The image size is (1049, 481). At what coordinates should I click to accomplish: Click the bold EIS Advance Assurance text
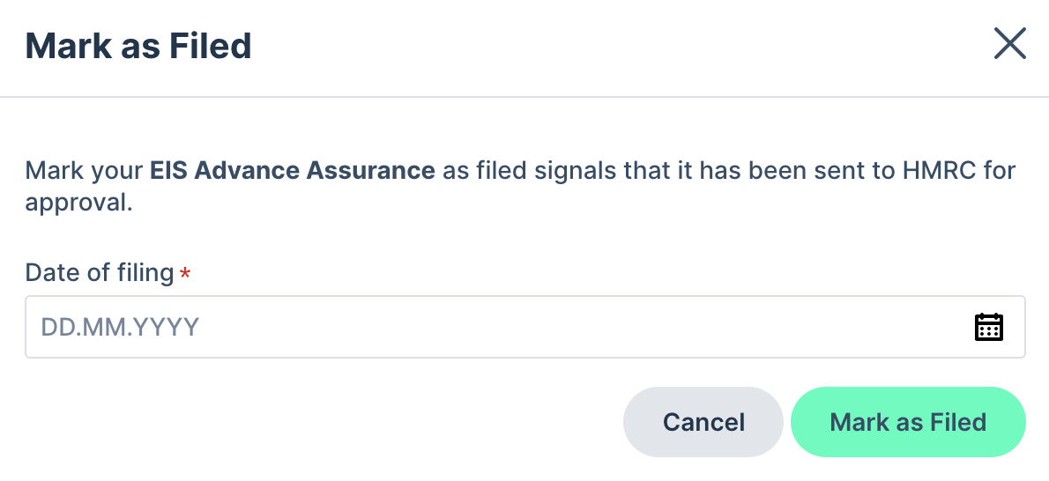[x=293, y=171]
